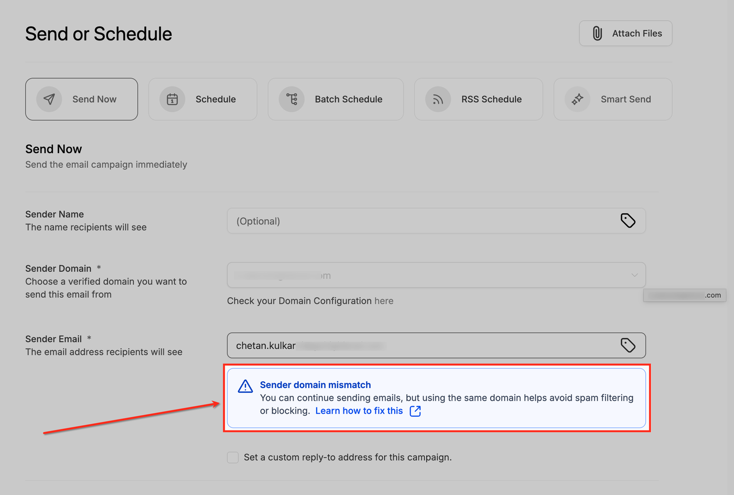The height and width of the screenshot is (495, 734).
Task: Open the Sender Domain dropdown
Action: coord(436,275)
